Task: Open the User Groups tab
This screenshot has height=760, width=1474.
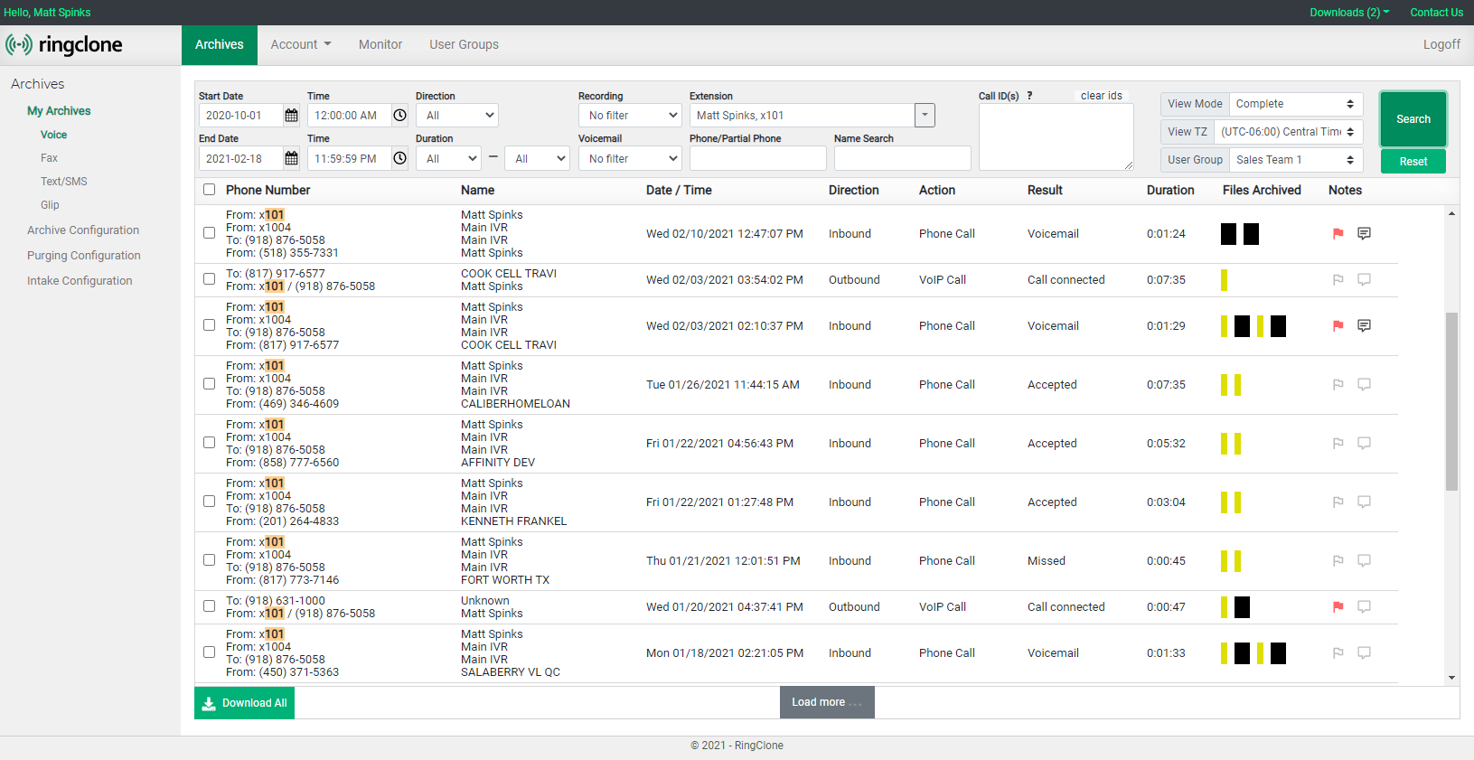Action: coord(464,44)
